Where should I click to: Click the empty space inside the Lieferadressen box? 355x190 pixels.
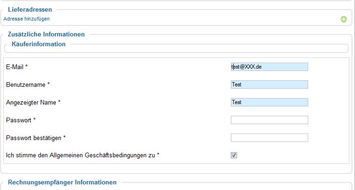click(x=187, y=19)
